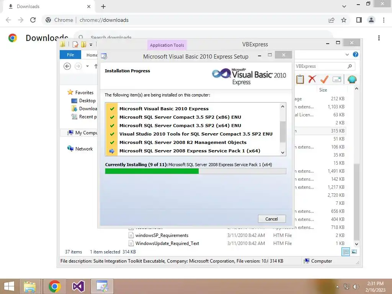The image size is (392, 294).
Task: Select My Computer in navigation pane
Action: click(86, 133)
